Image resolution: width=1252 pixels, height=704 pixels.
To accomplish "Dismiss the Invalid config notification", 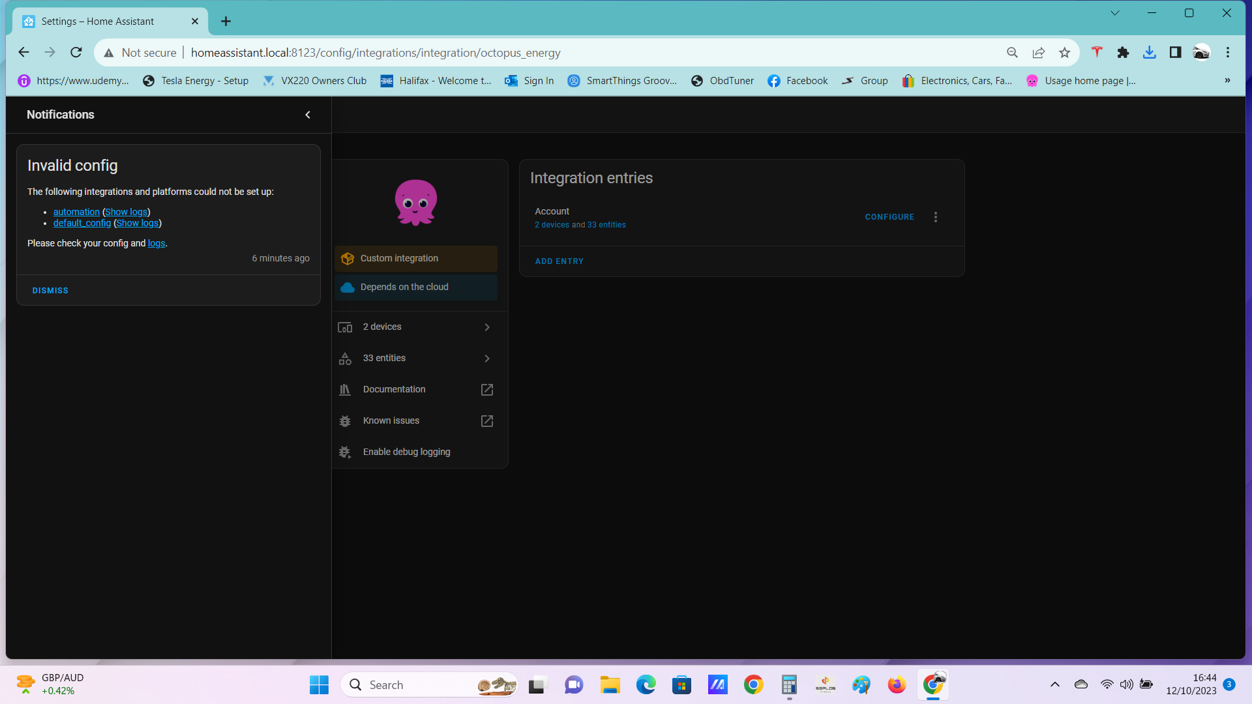I will [50, 290].
